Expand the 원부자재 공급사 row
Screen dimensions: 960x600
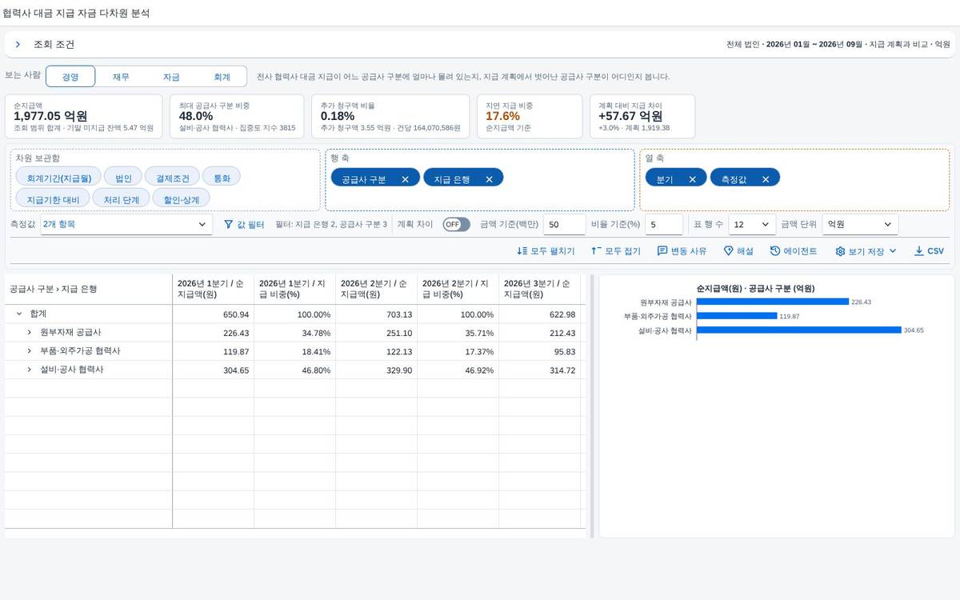[29, 333]
